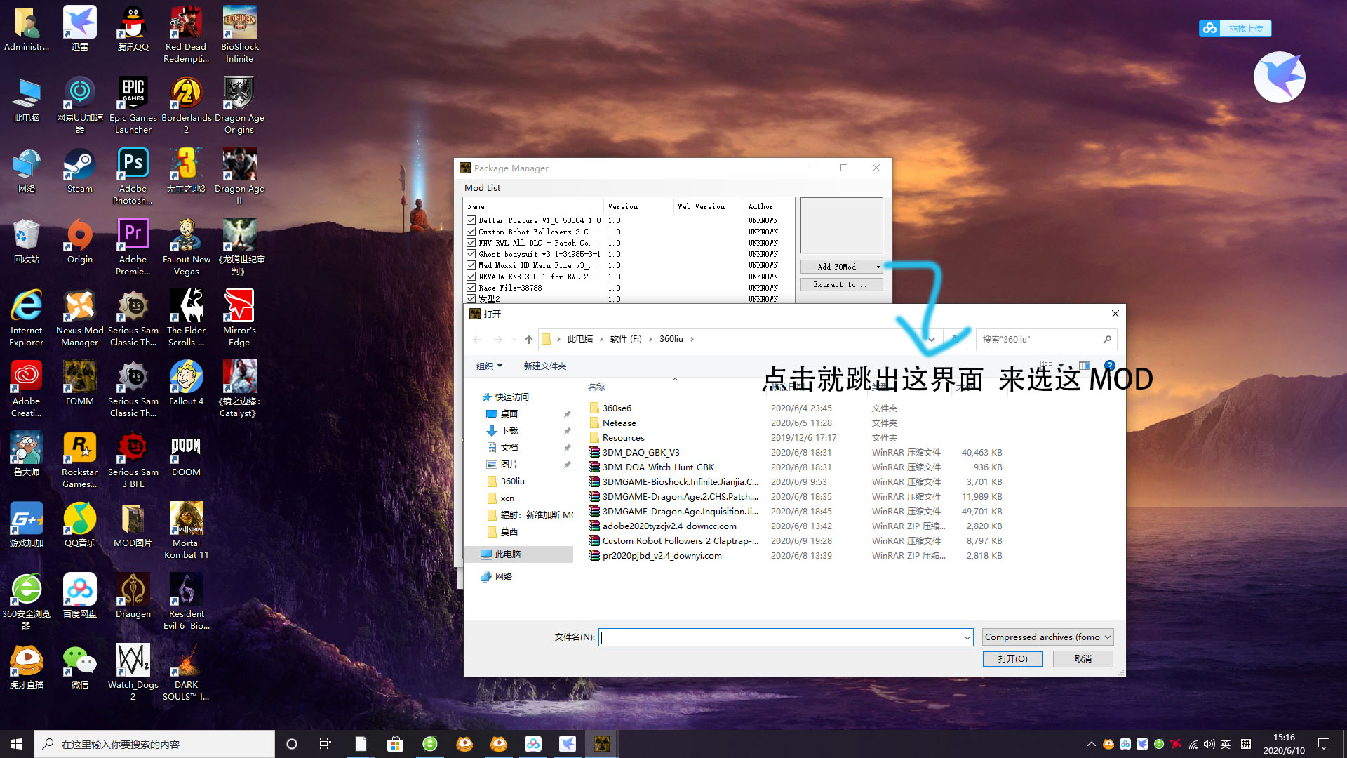Image resolution: width=1347 pixels, height=758 pixels.
Task: Uncheck Better Posture mod checkbox
Action: [471, 220]
